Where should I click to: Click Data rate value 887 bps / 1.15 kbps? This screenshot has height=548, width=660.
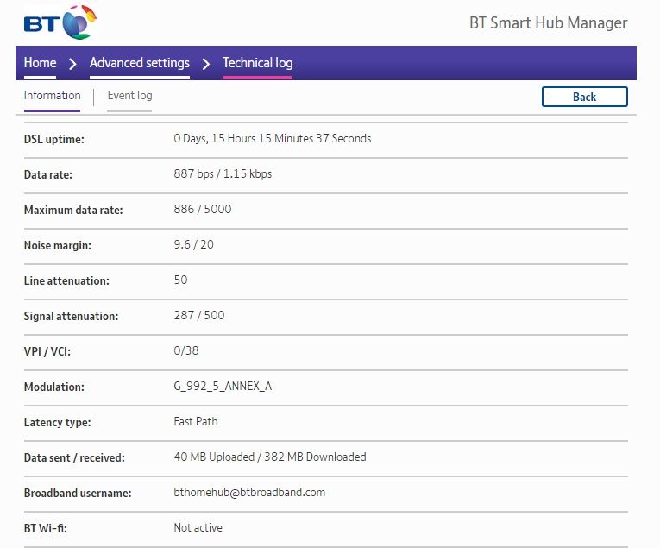223,173
